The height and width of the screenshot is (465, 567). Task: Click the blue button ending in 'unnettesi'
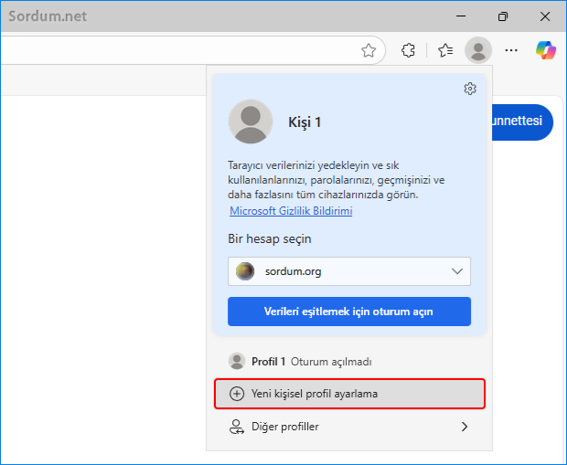[522, 122]
